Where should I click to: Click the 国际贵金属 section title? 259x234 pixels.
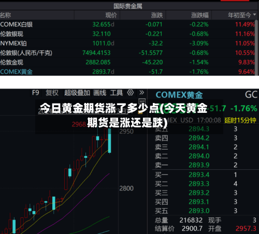click(128, 6)
